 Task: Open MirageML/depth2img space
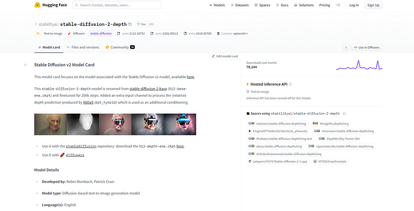click(x=331, y=124)
